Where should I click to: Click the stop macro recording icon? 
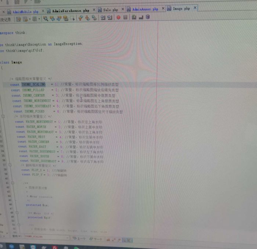(x=126, y=17)
